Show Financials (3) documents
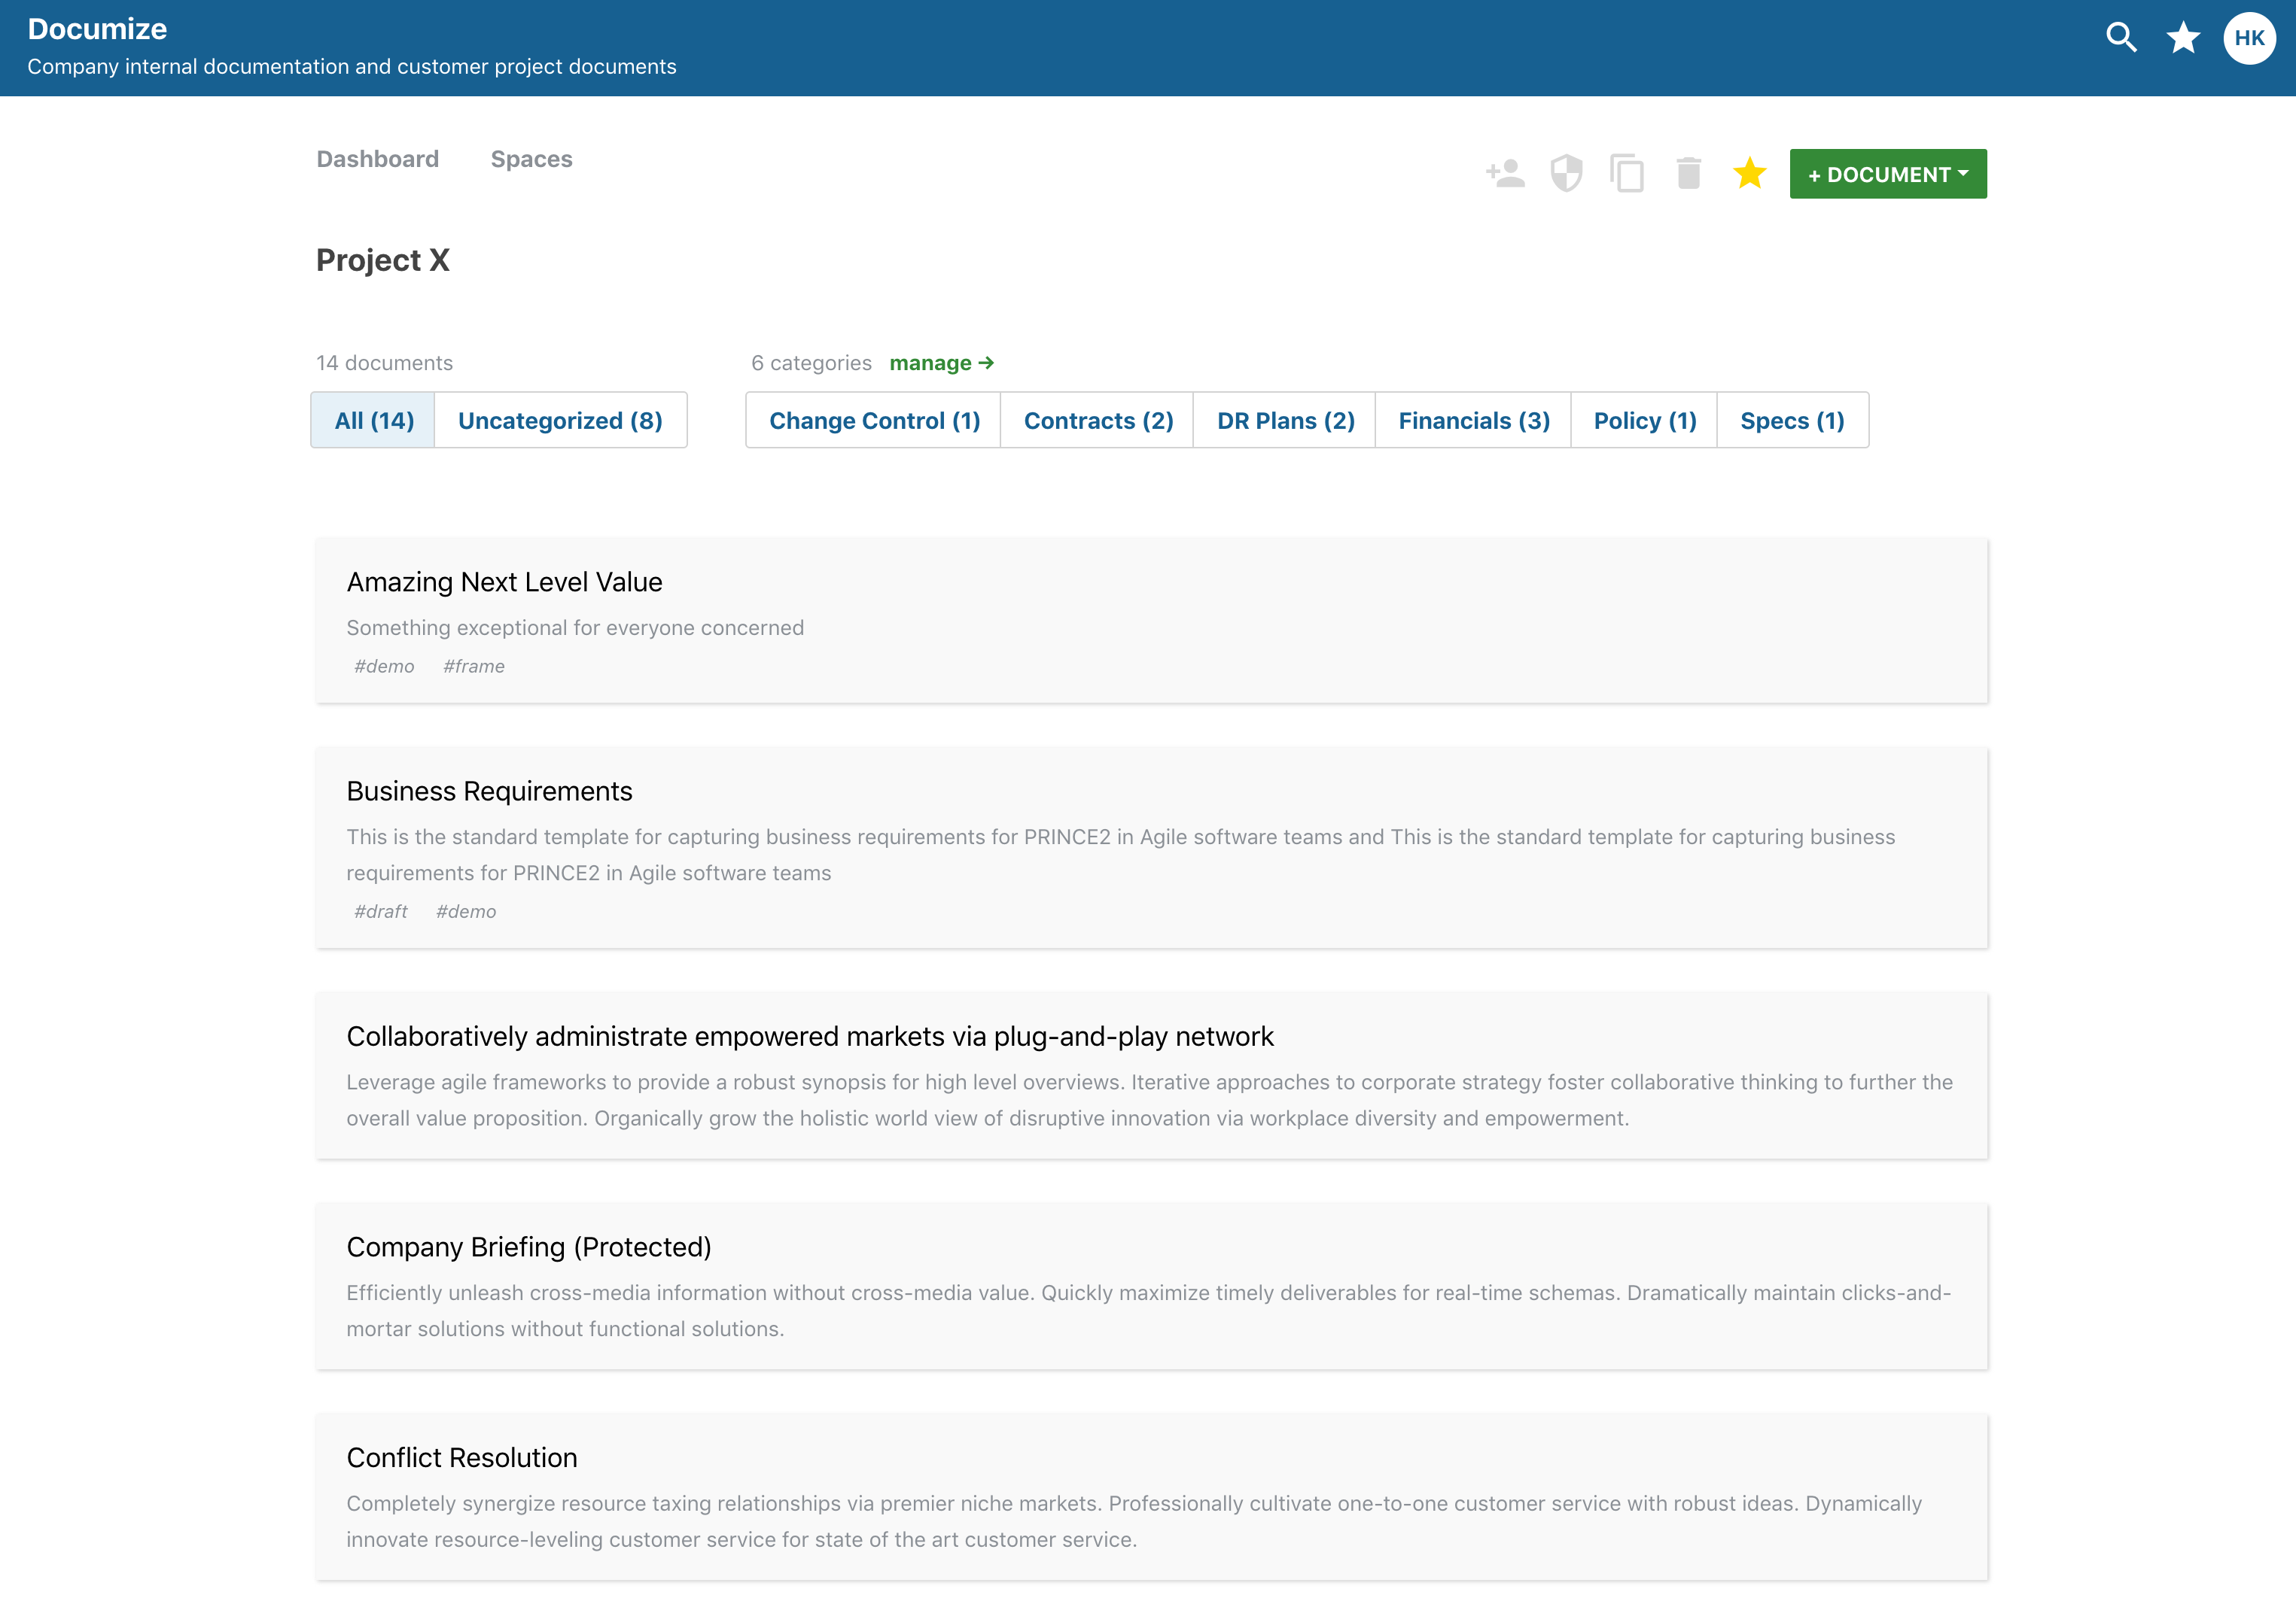2296x1604 pixels. [x=1474, y=421]
